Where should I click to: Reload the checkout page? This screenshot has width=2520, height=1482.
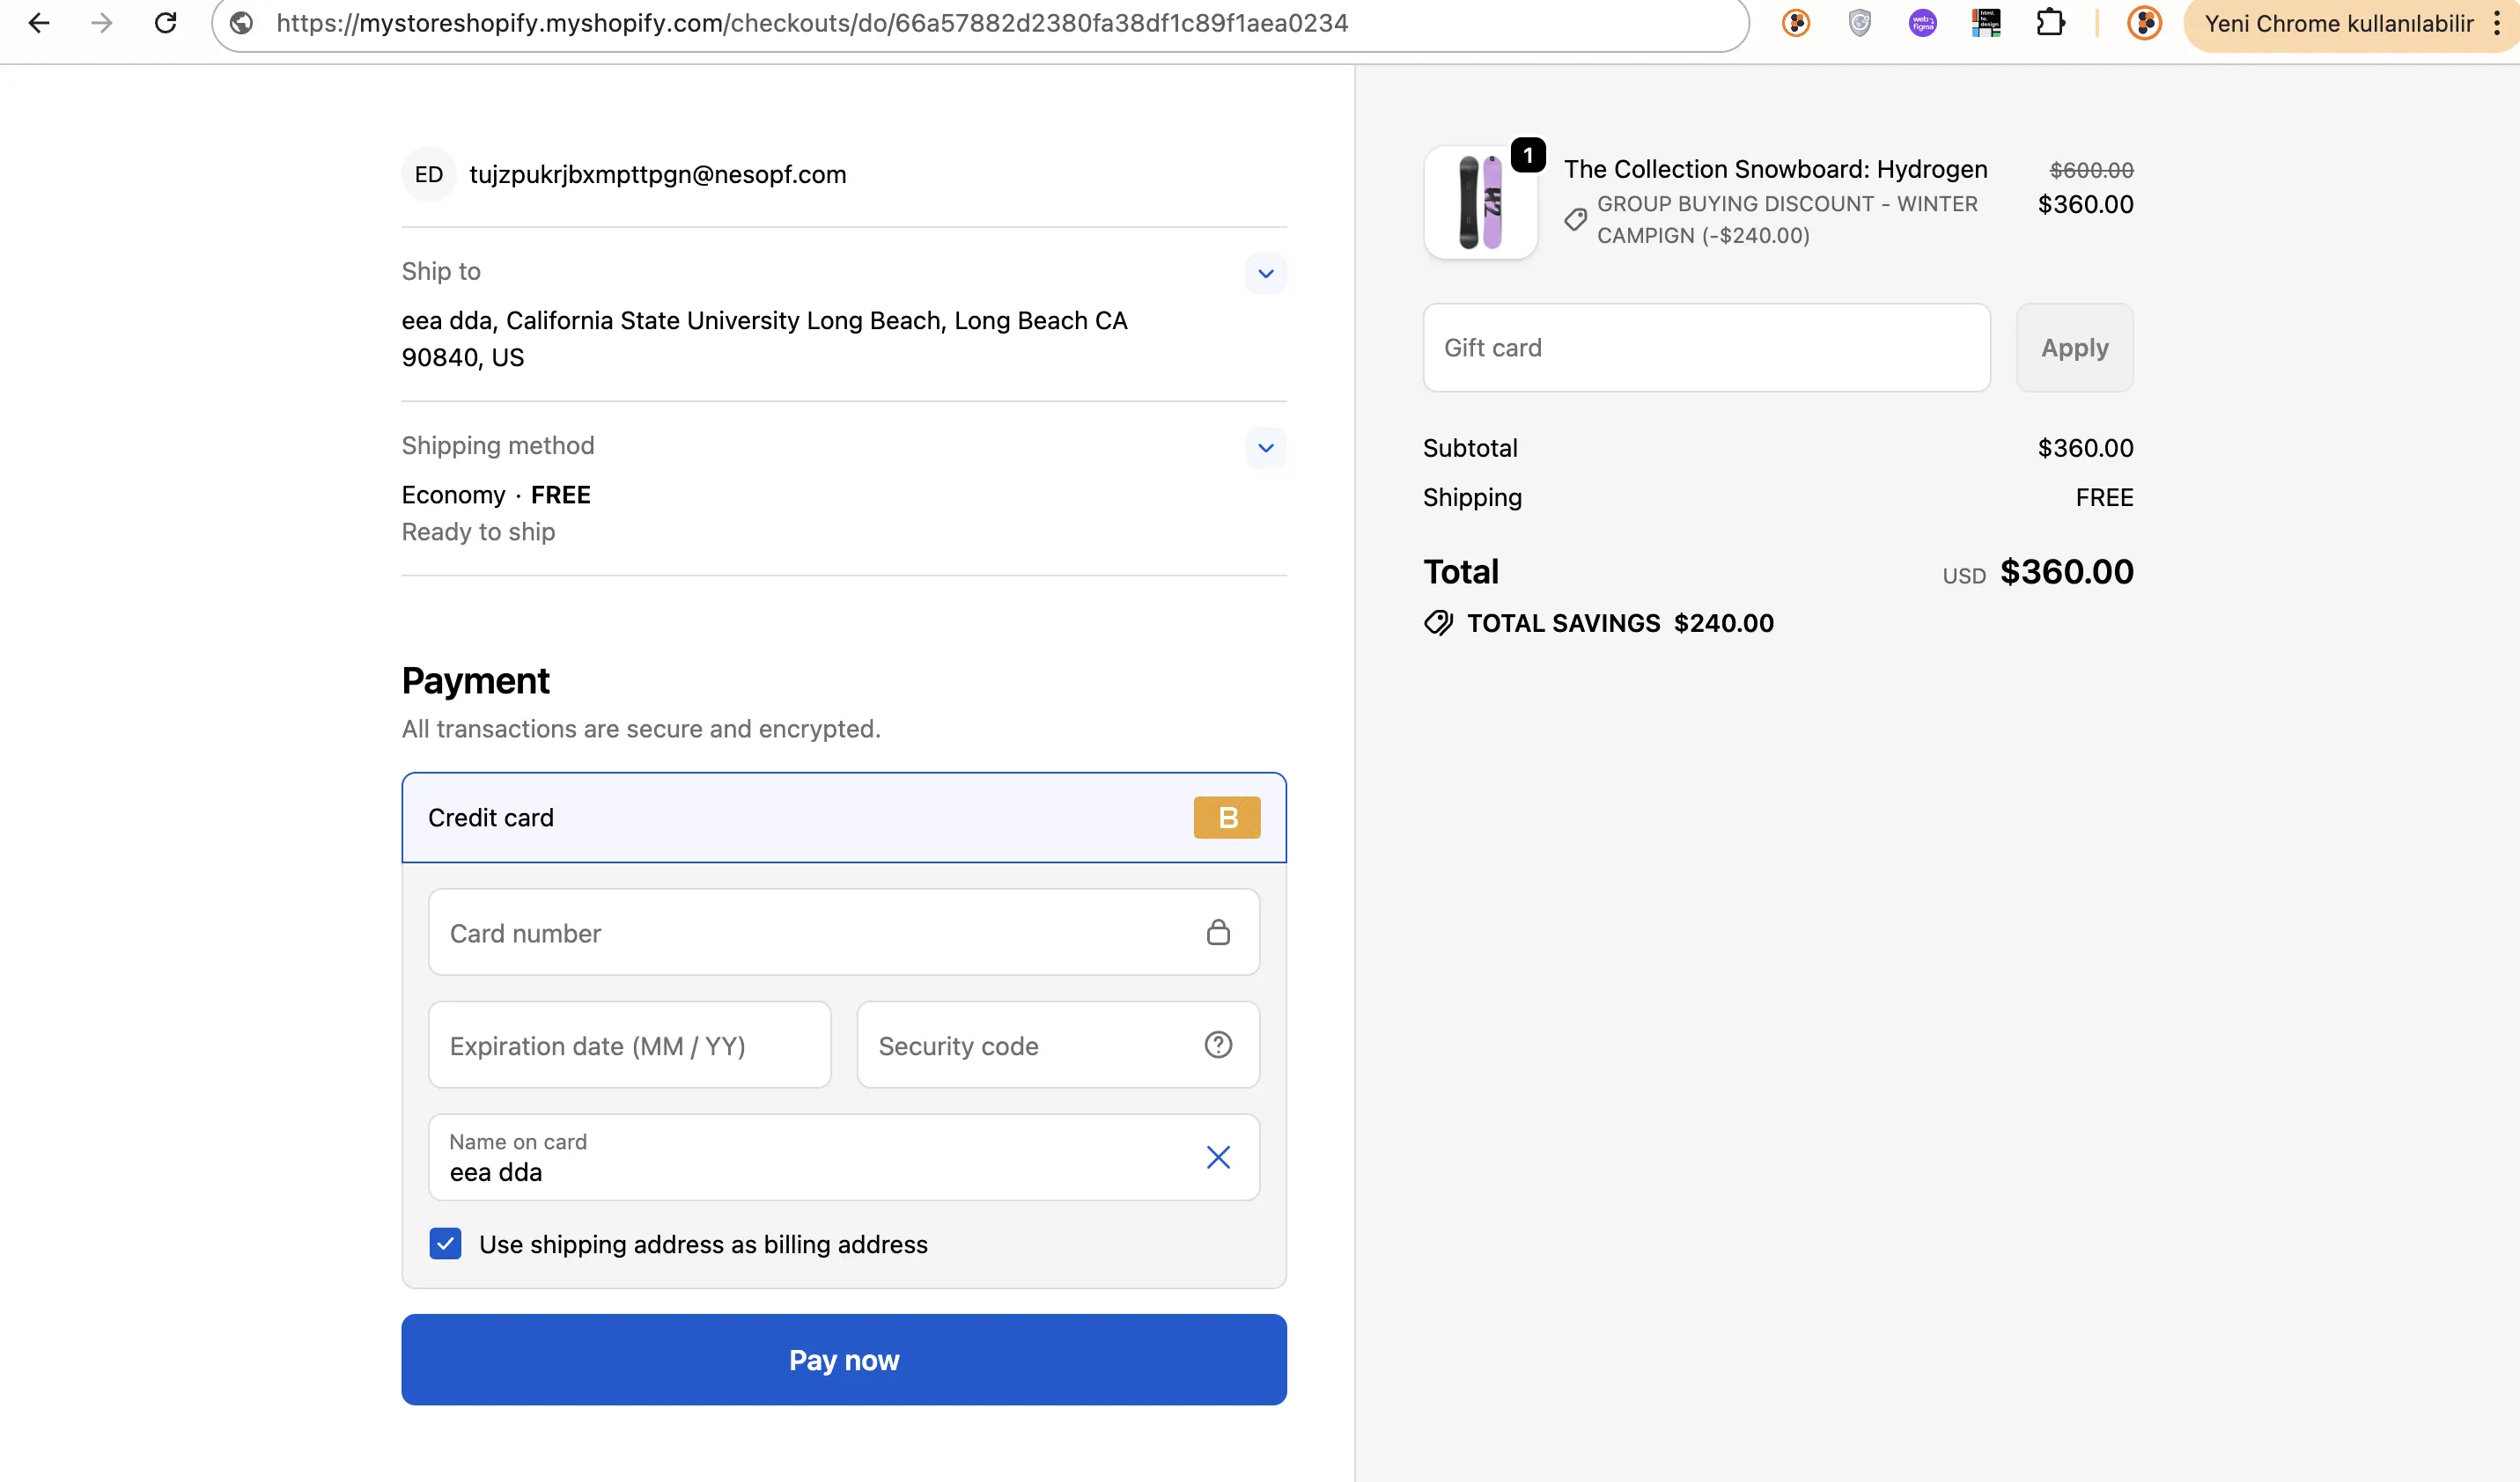tap(166, 23)
